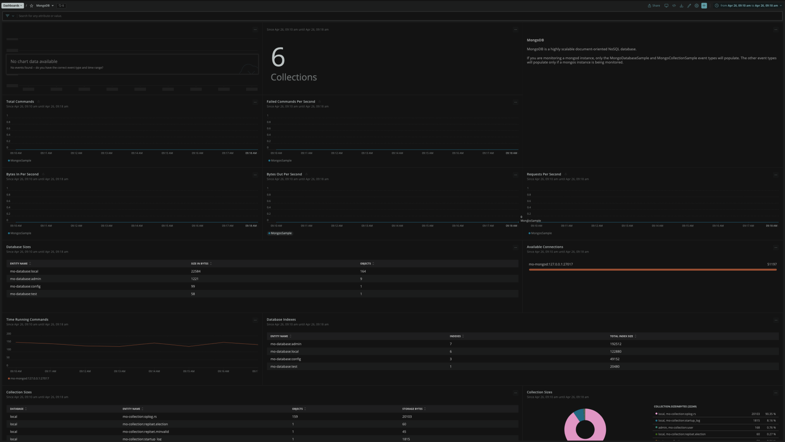785x442 pixels.
Task: Open the Total Commands chart options menu
Action: point(256,102)
